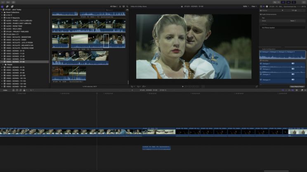This screenshot has width=307, height=172.
Task: Open the Audio Enhancements section header
Action: point(269,14)
